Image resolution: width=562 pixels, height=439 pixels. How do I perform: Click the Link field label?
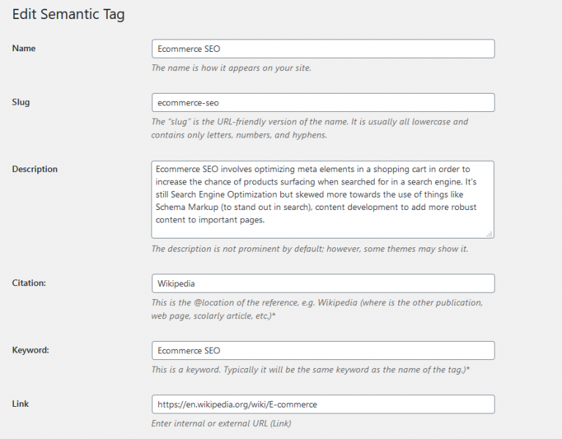pos(21,403)
